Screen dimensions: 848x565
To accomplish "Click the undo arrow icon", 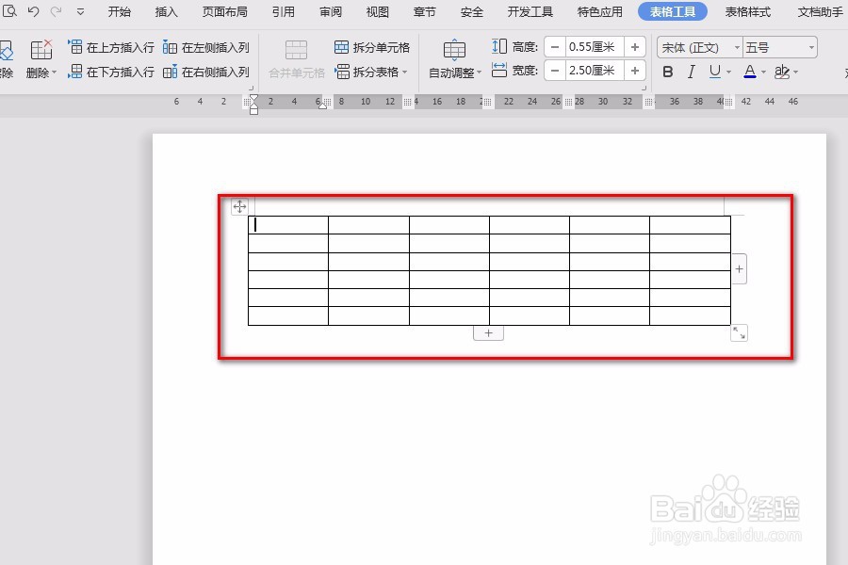I will tap(33, 10).
